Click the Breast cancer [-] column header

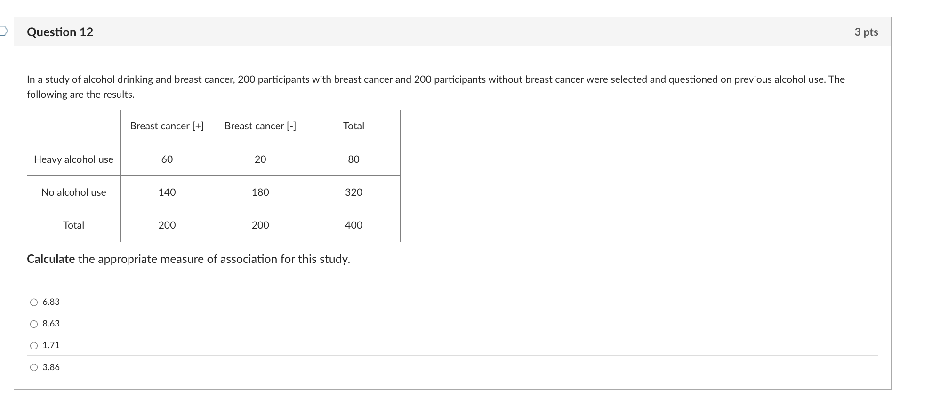(x=260, y=126)
